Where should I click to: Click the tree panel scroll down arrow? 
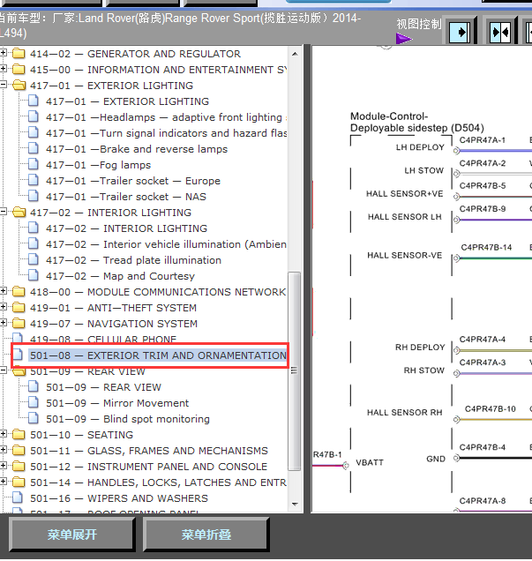295,505
